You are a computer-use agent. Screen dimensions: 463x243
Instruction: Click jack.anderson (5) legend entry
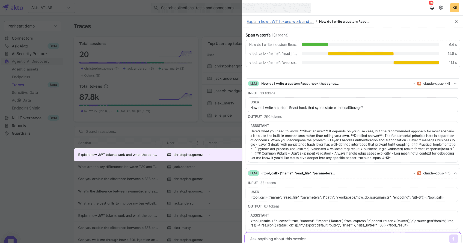tap(139, 69)
